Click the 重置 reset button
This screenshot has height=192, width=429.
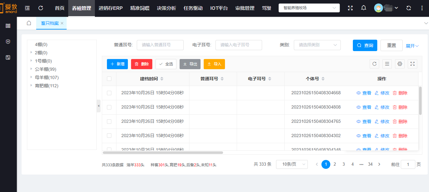click(x=392, y=45)
